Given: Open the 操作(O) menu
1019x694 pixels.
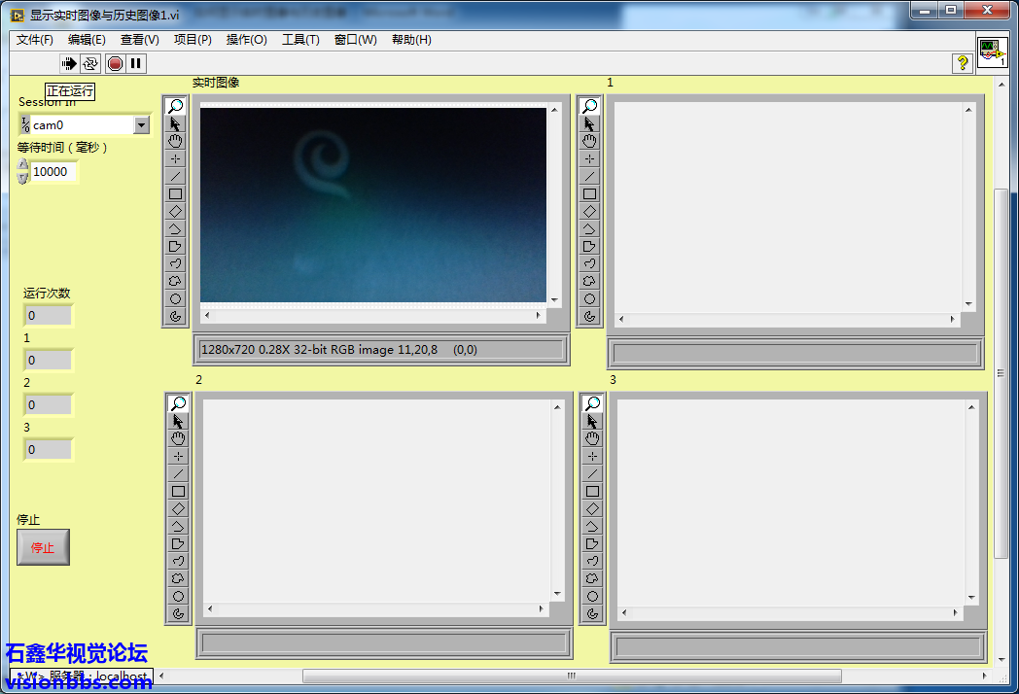Looking at the screenshot, I should pyautogui.click(x=246, y=40).
